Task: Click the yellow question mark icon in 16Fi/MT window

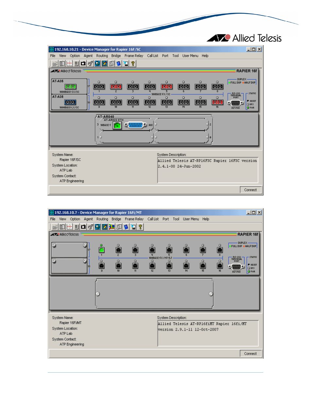Action: (x=140, y=227)
